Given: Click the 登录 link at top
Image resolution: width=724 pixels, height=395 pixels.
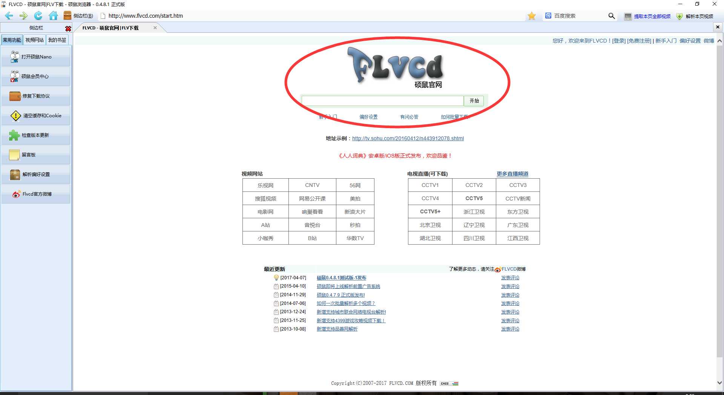Looking at the screenshot, I should click(x=619, y=41).
